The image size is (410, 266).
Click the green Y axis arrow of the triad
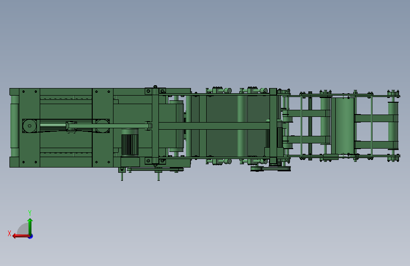coord(30,226)
